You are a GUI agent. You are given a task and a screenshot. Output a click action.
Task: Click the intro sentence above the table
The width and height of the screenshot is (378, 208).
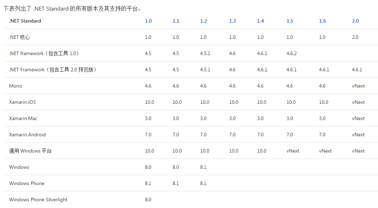click(x=72, y=9)
